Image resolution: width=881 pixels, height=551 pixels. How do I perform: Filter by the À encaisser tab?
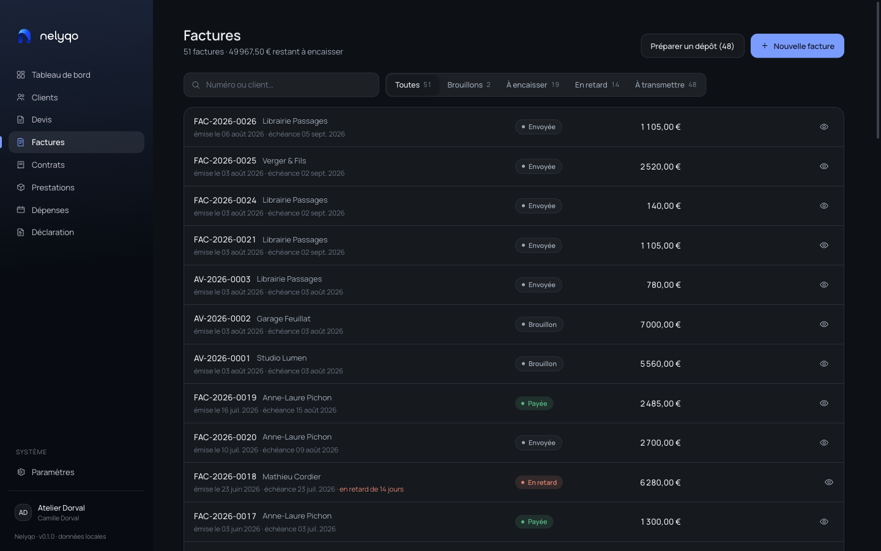click(x=533, y=84)
